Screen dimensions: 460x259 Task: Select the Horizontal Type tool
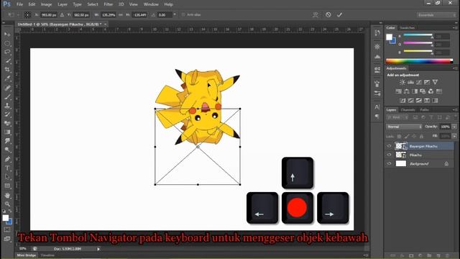[7, 168]
